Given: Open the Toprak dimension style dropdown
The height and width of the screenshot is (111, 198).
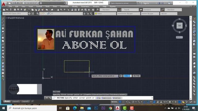Looking at the screenshot, I should [130, 10].
